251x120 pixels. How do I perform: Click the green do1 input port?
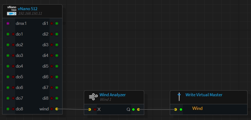pos(8,34)
